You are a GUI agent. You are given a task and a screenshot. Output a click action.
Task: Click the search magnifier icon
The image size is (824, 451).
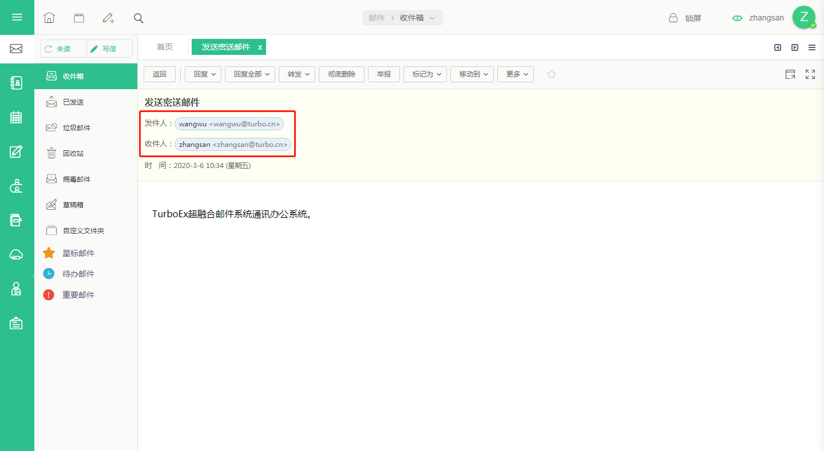[138, 18]
